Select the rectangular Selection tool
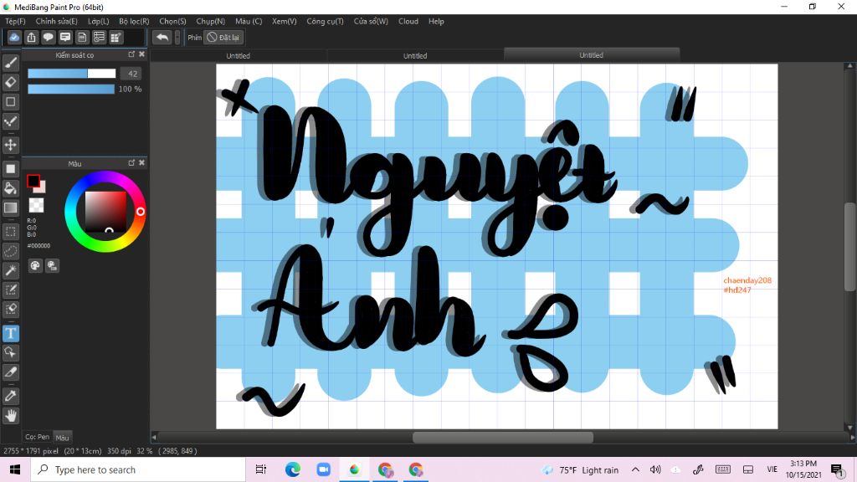The image size is (857, 482). click(10, 232)
